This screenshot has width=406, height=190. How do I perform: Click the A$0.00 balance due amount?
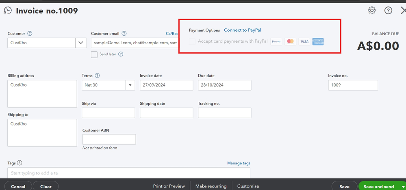378,46
